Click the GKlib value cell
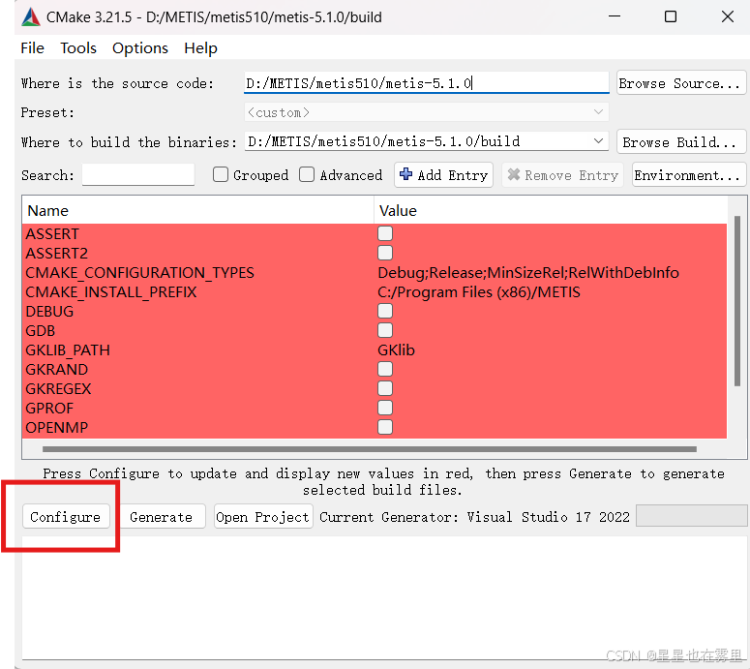The image size is (750, 669). point(396,350)
